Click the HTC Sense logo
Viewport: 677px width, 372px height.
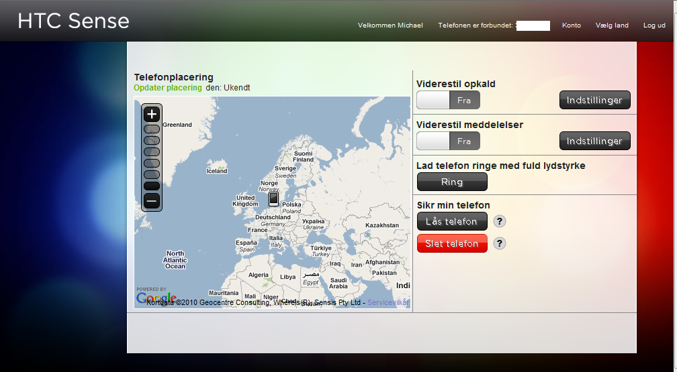tap(73, 21)
